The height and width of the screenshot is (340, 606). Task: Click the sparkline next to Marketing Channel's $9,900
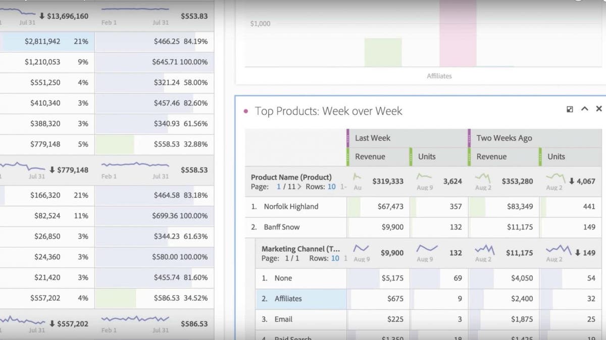(361, 249)
